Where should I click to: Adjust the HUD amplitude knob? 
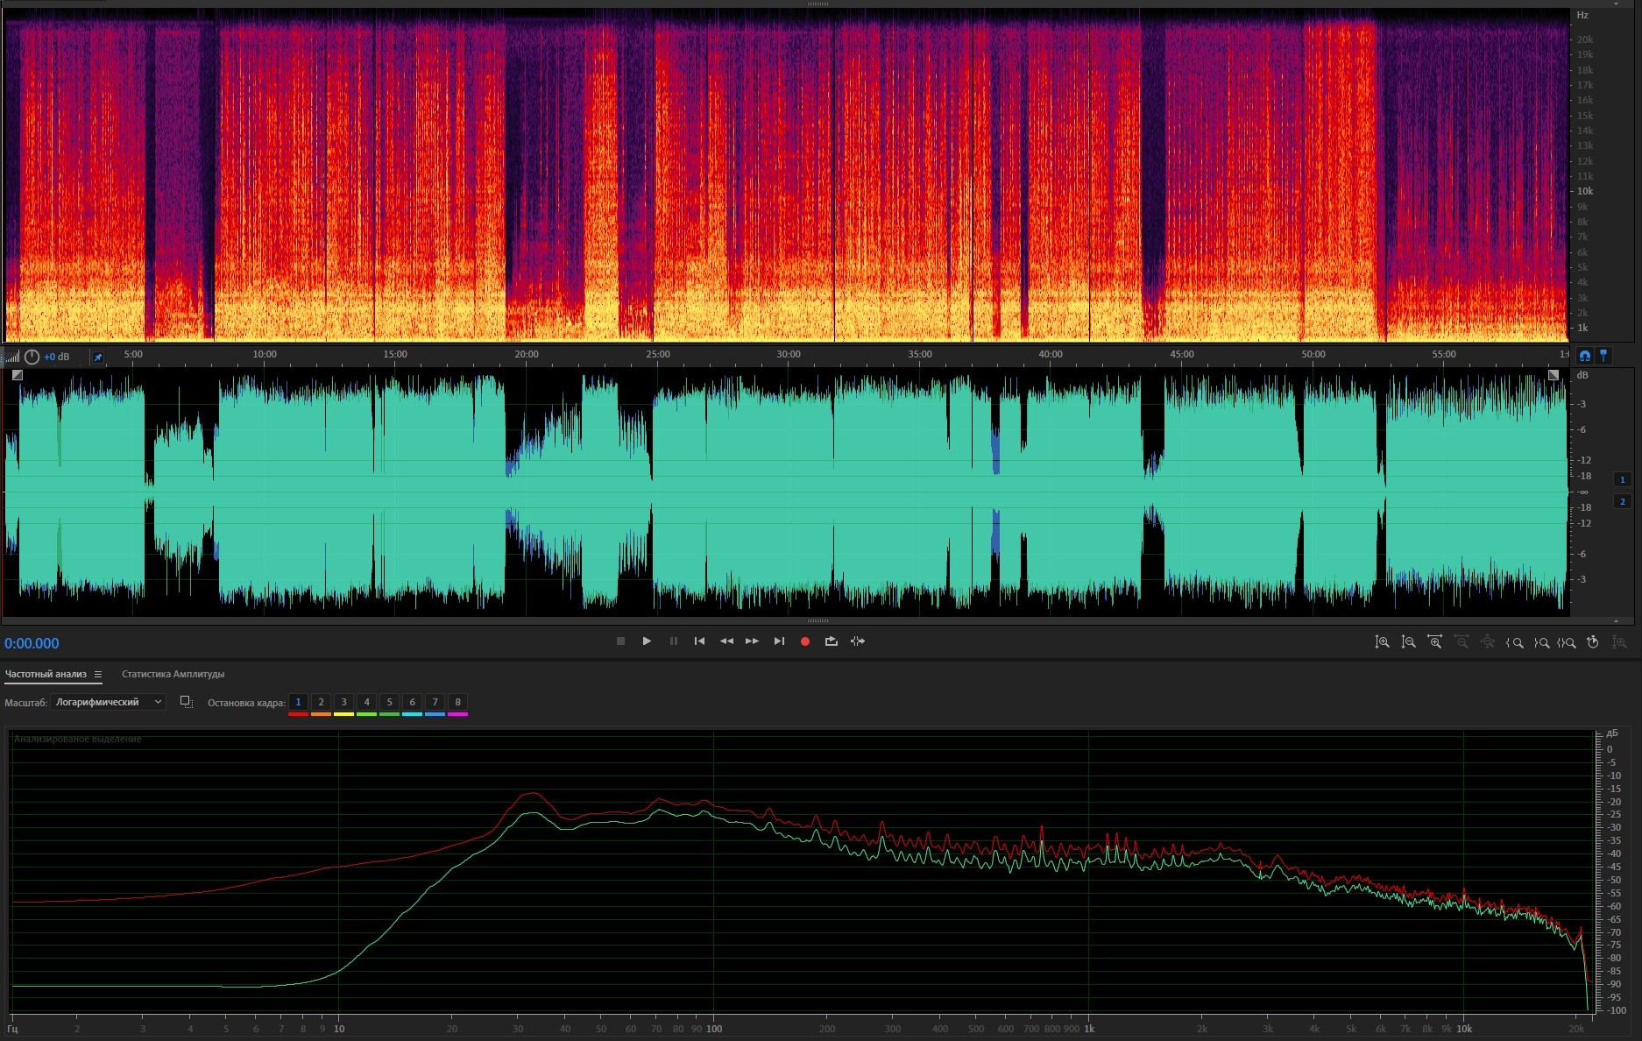click(x=32, y=357)
